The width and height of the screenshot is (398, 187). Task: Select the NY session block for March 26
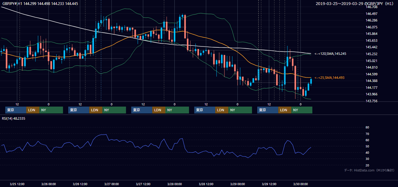(114, 110)
